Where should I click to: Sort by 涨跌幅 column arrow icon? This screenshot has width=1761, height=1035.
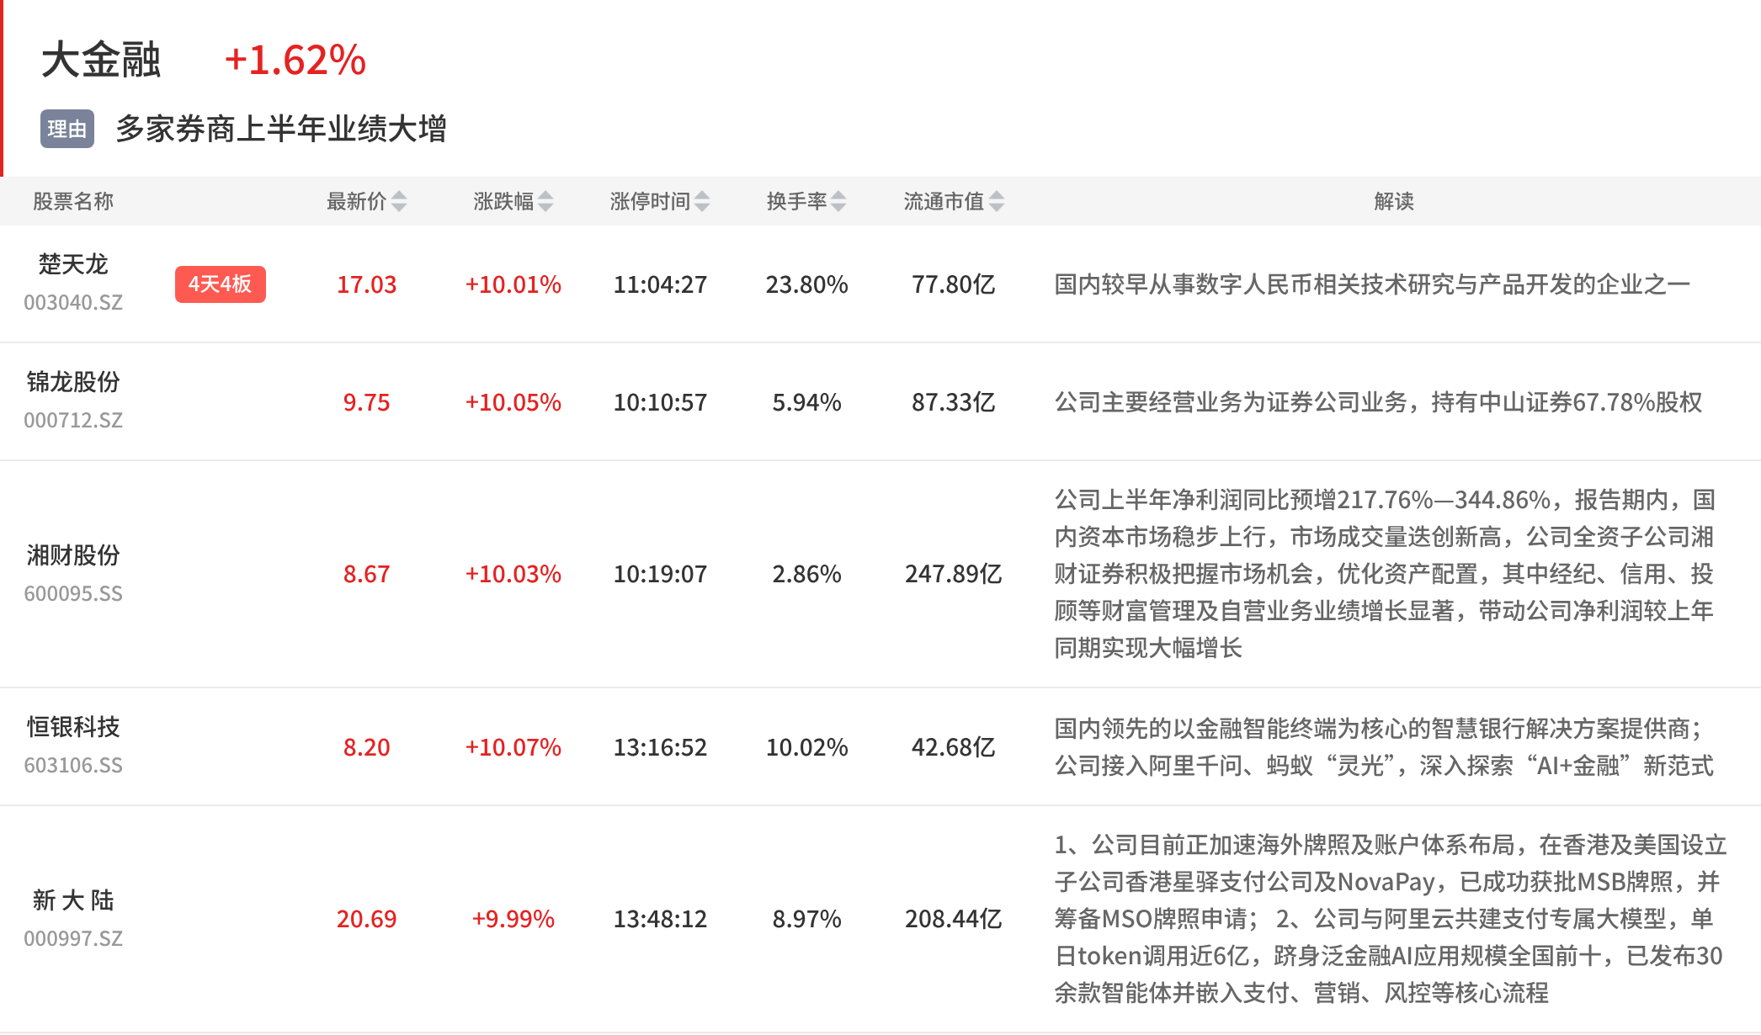click(545, 201)
